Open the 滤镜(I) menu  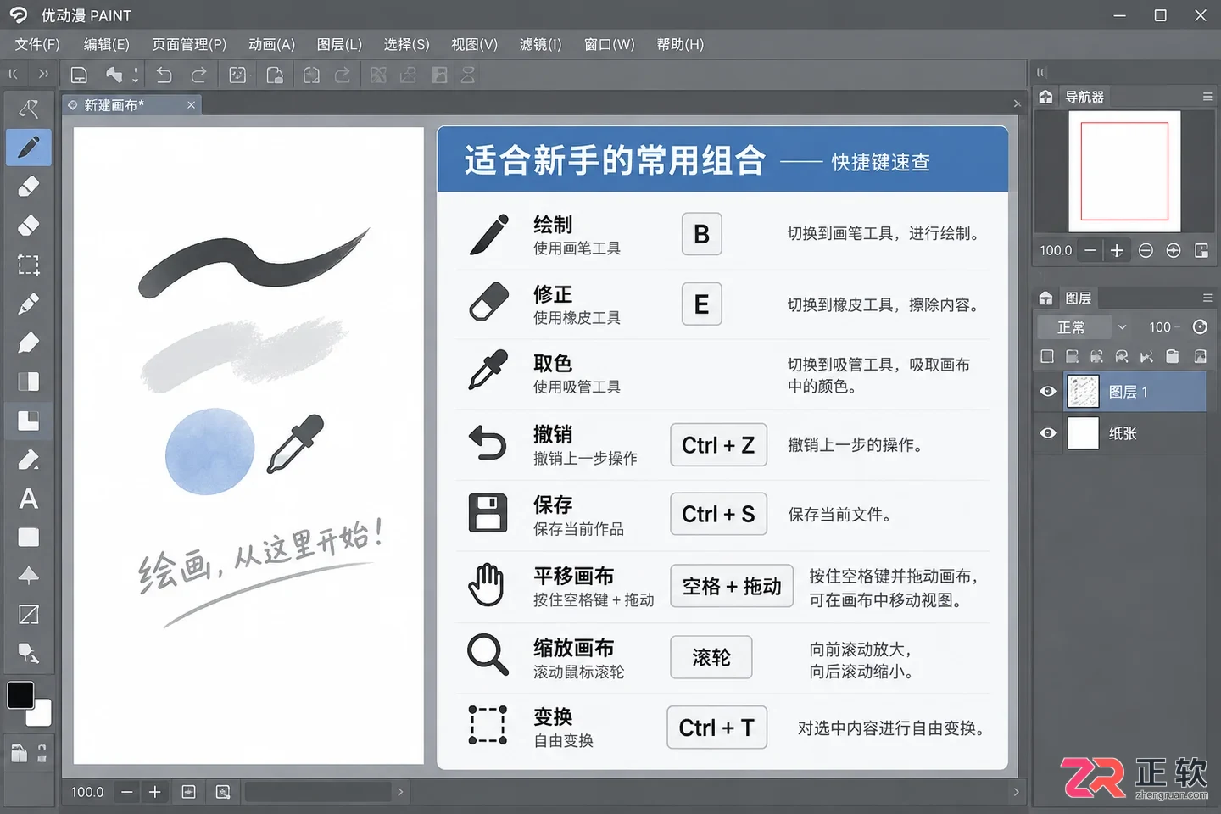pos(540,44)
